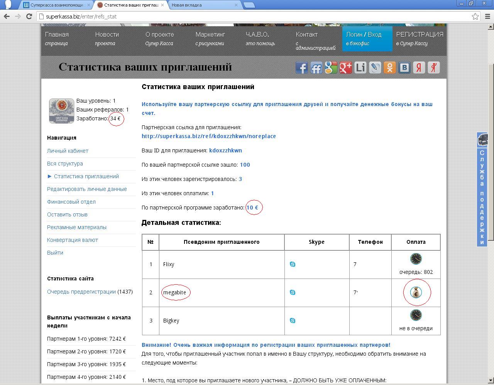494x385 pixels.
Task: Click the Google bookmarks share icon
Action: 331,68
